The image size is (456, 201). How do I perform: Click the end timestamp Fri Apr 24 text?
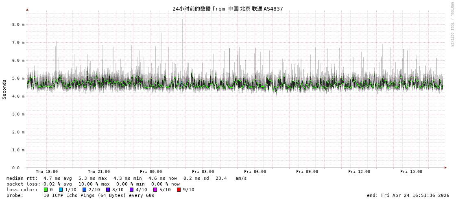point(408,195)
